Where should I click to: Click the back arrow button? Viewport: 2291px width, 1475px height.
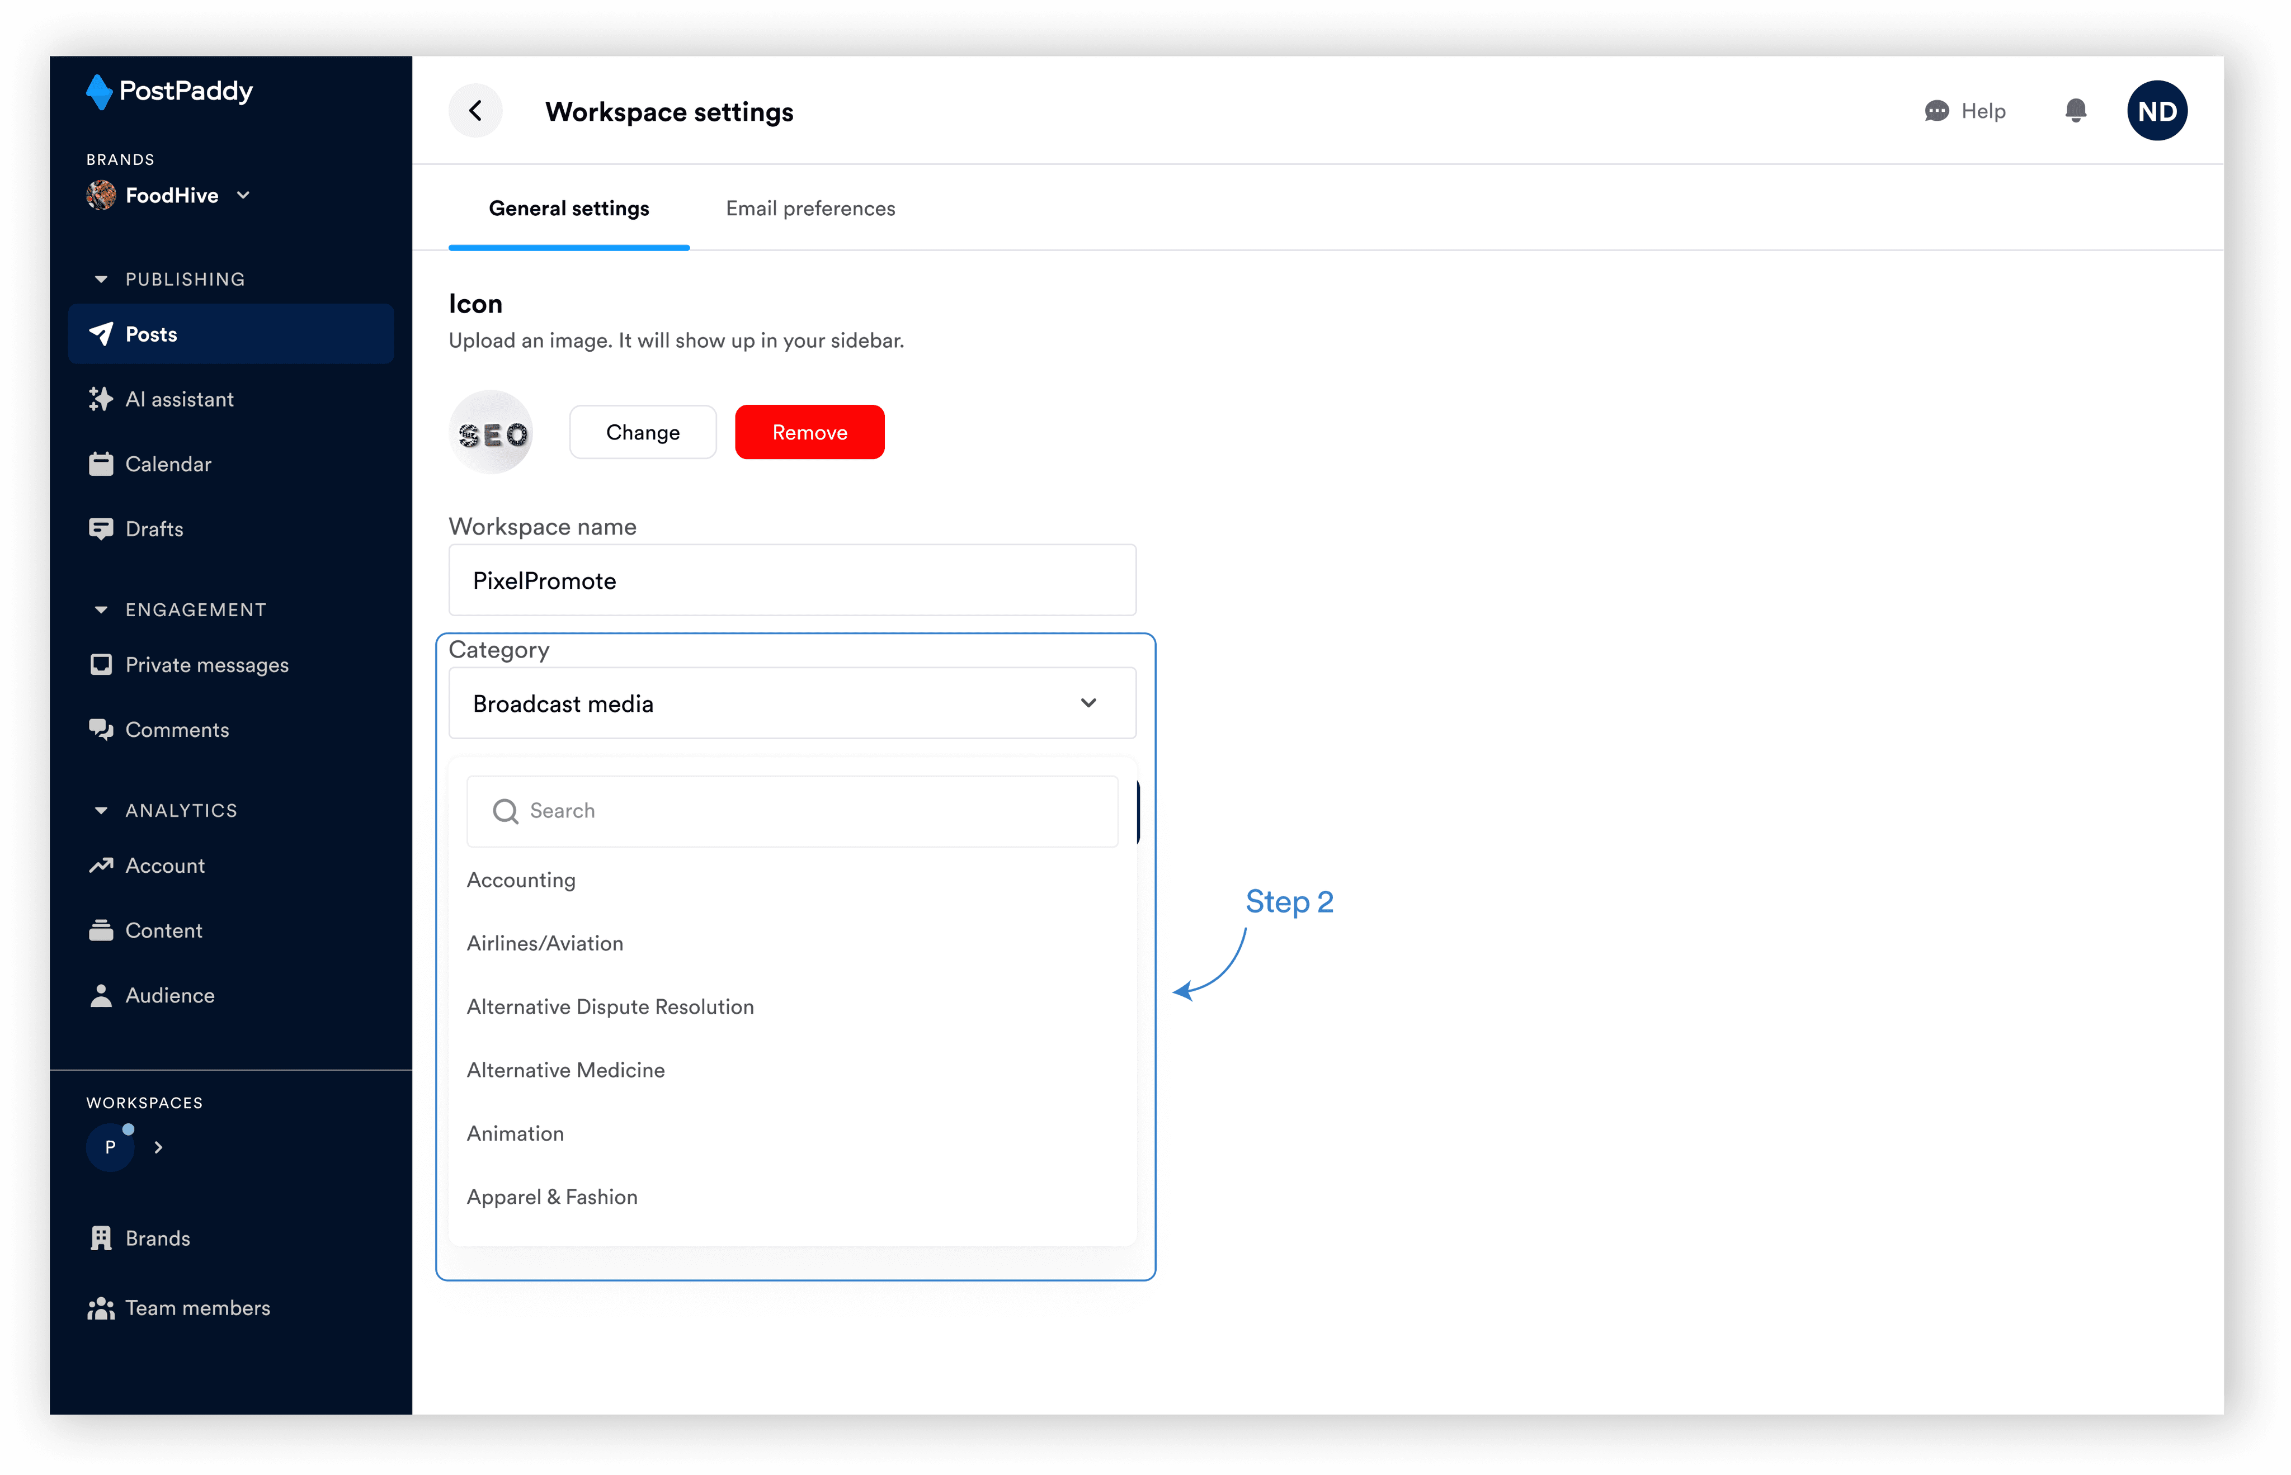click(475, 111)
